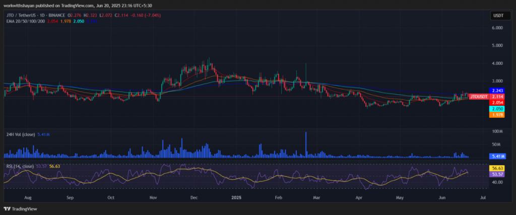Viewport: 516px width, 215px height.
Task: Click the 6.000 level on price axis
Action: tap(497, 28)
